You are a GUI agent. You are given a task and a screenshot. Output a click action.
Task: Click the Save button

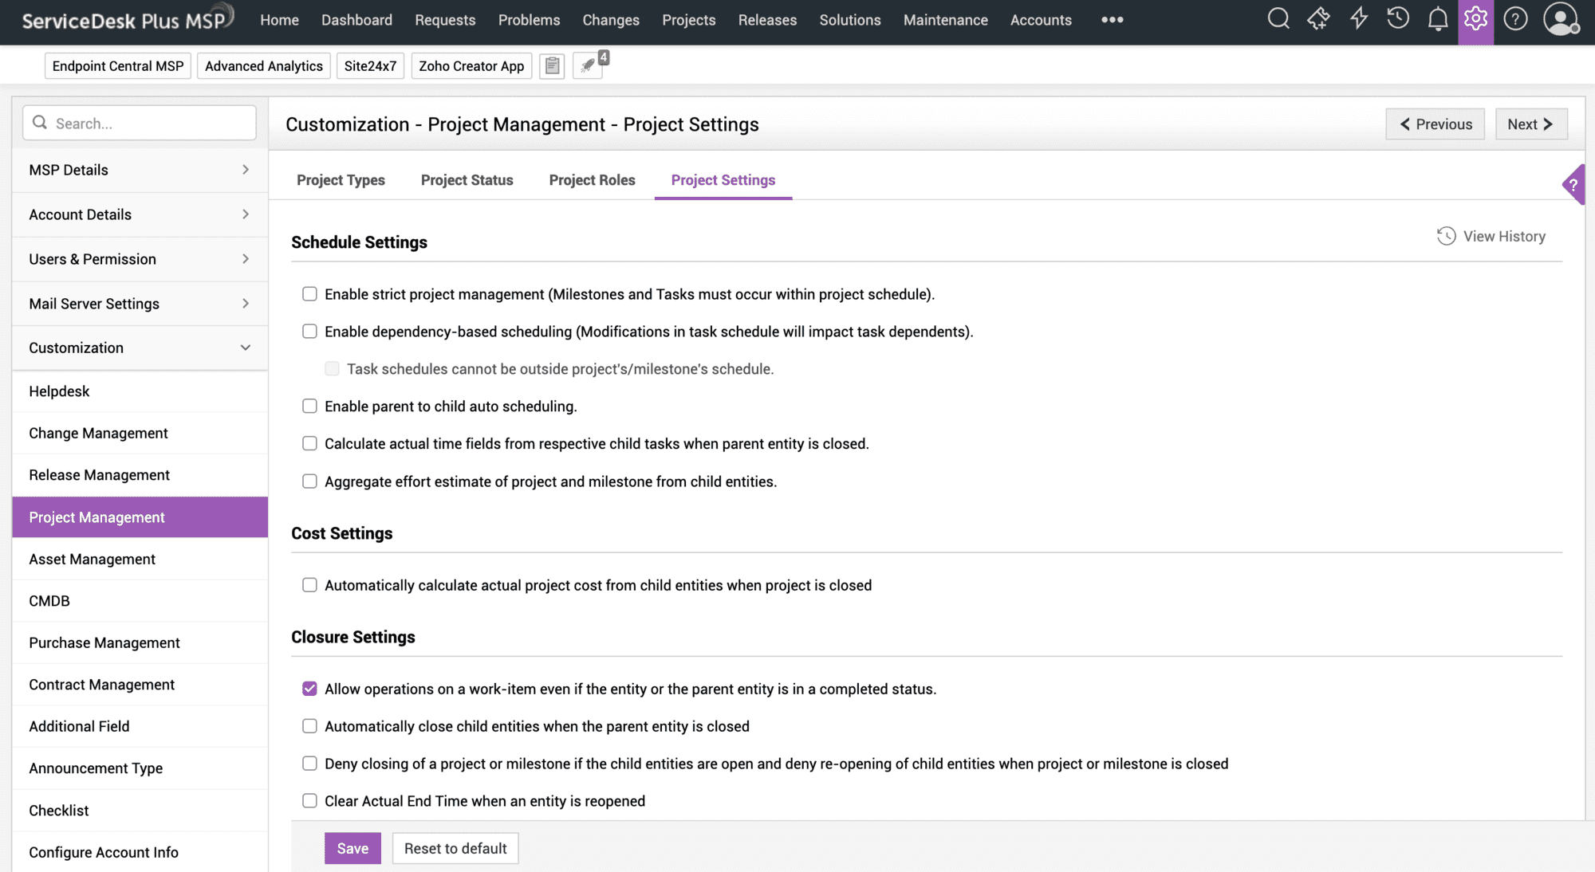click(352, 848)
